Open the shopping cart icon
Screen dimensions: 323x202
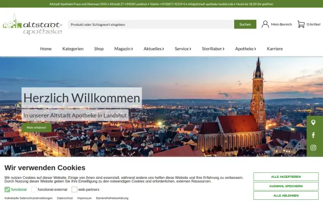tap(301, 24)
